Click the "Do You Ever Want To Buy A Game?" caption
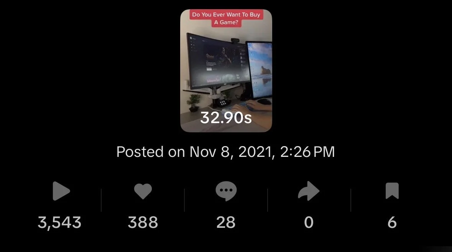This screenshot has height=252, width=452. [226, 18]
